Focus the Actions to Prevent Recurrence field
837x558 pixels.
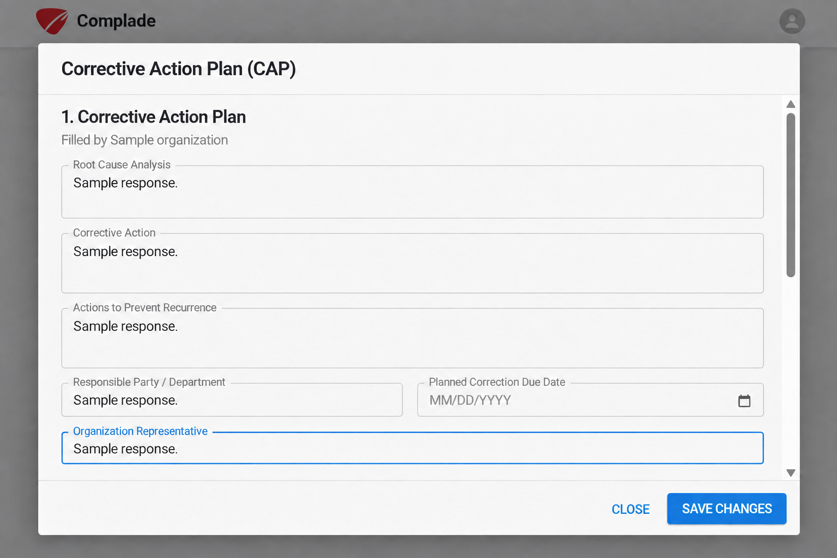click(x=413, y=338)
